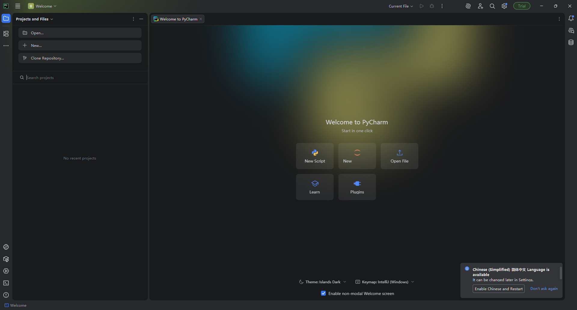Expand the Theme: Islands Dark dropdown
The width and height of the screenshot is (577, 310).
coord(323,282)
